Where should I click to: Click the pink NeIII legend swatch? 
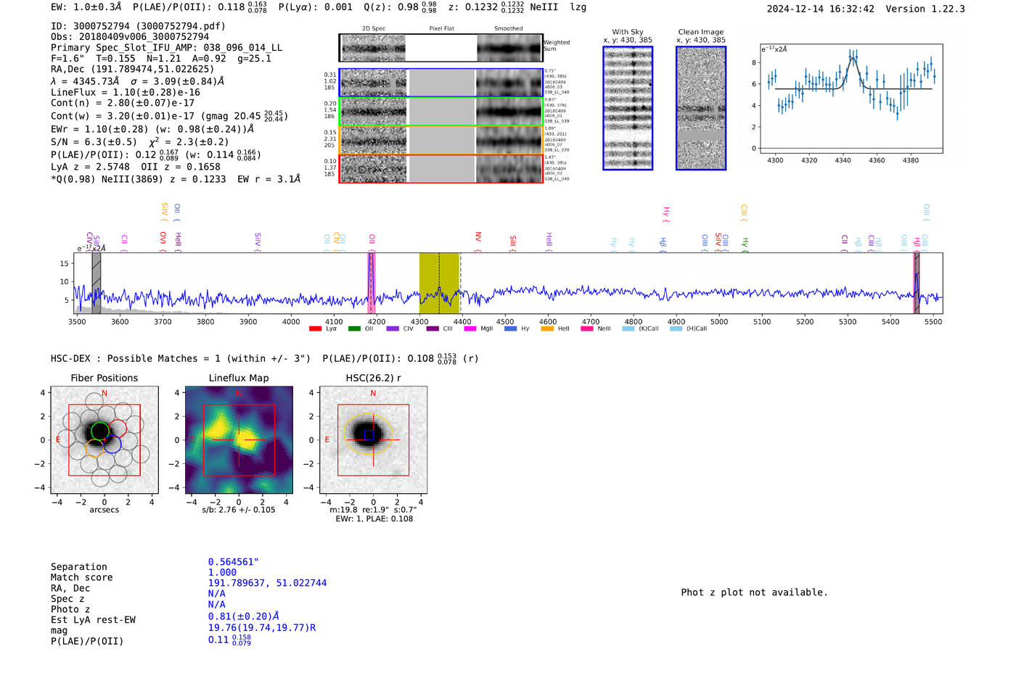click(586, 328)
